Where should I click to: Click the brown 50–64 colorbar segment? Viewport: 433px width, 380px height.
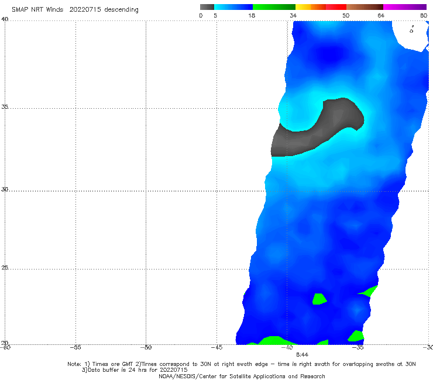pos(365,7)
